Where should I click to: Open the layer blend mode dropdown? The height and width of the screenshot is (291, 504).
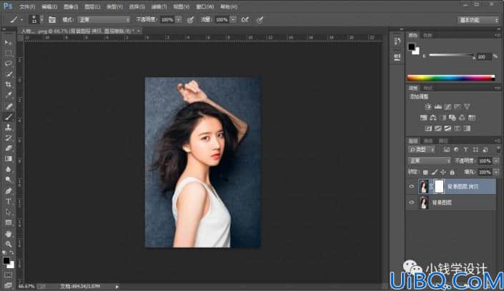[x=430, y=160]
